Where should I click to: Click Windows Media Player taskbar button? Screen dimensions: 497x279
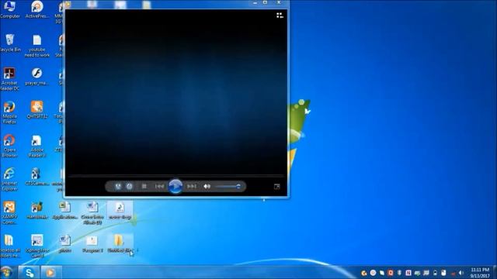[x=50, y=272]
